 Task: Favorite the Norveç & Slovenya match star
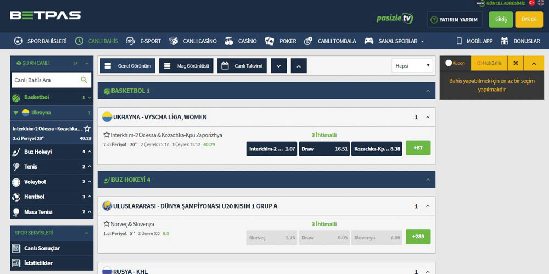coord(107,224)
